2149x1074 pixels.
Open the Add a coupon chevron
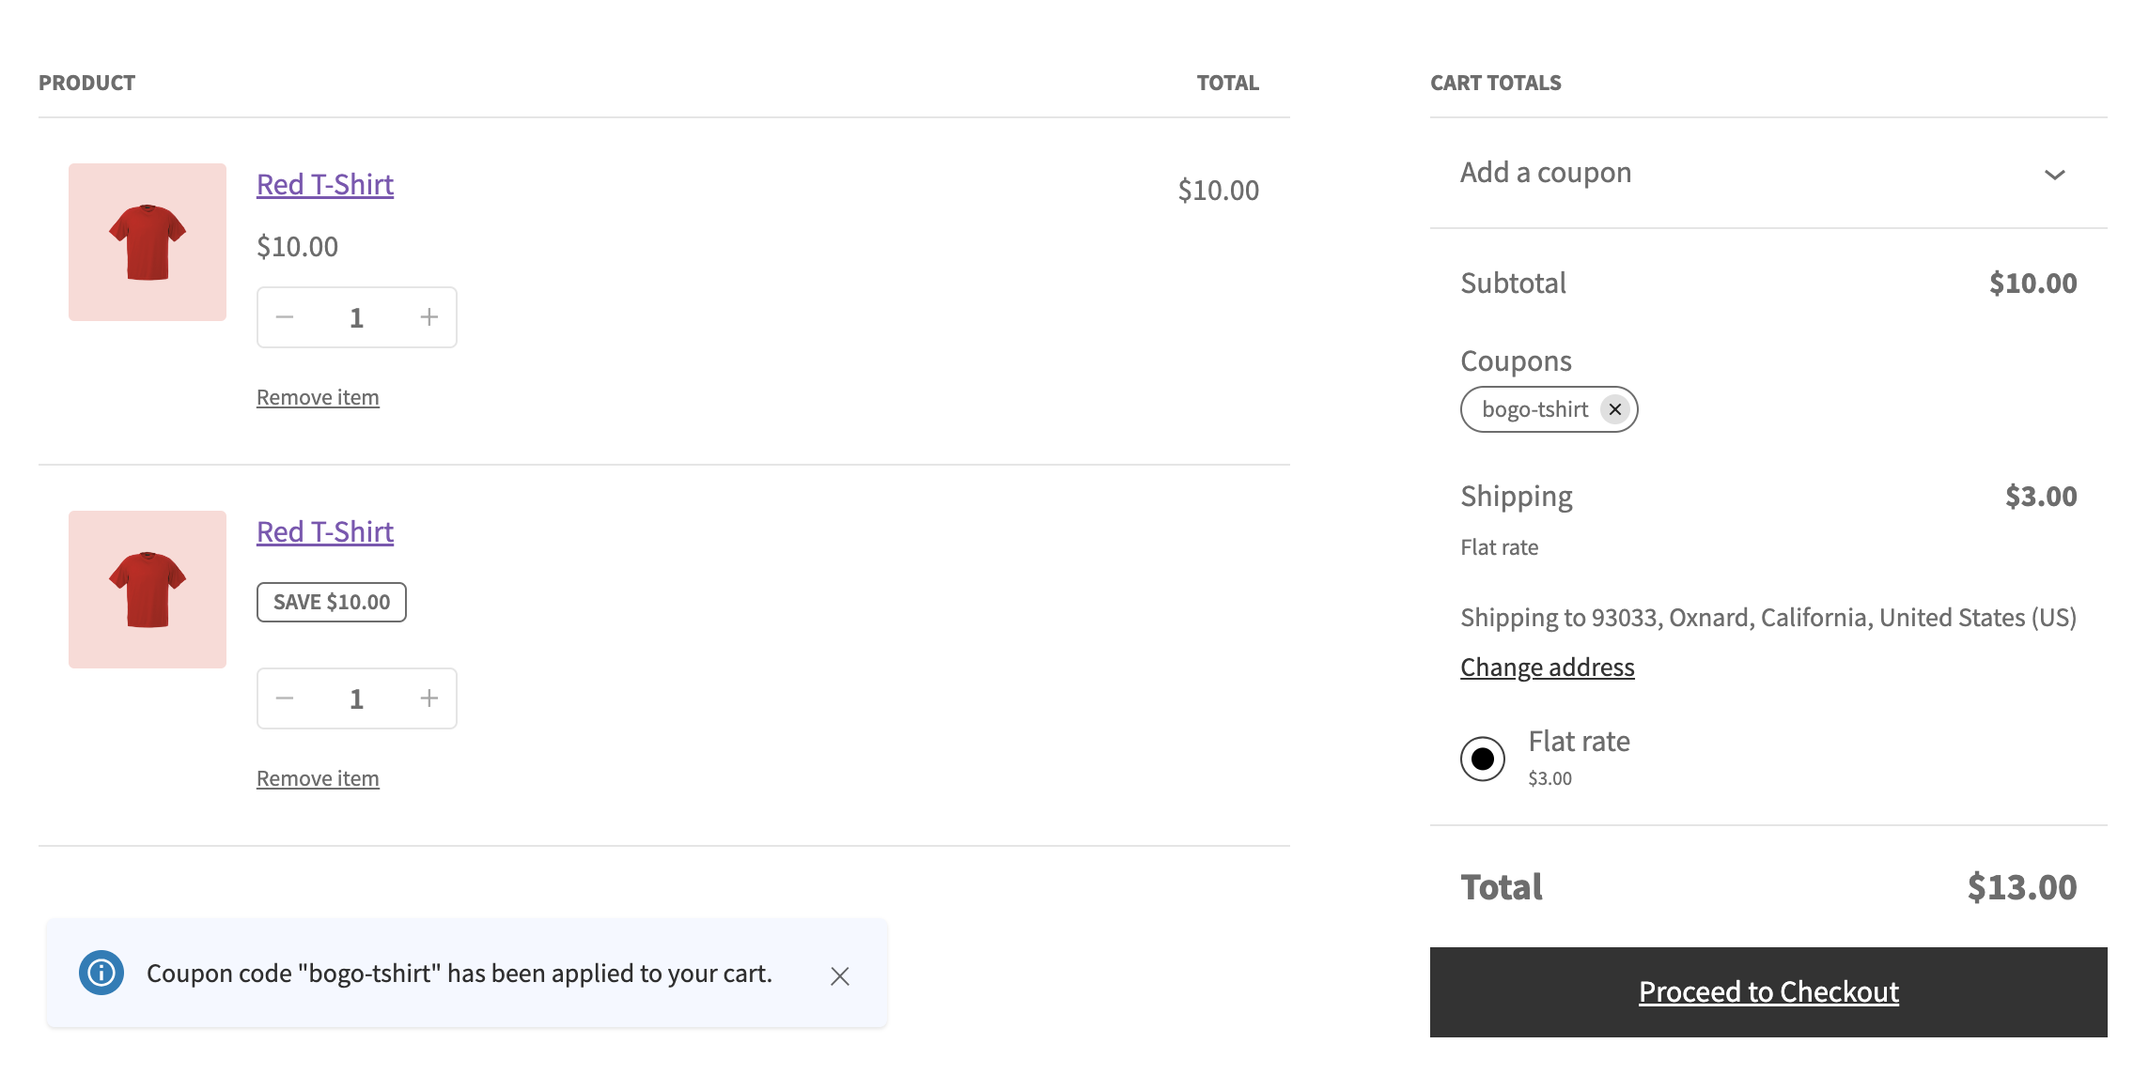tap(2056, 174)
